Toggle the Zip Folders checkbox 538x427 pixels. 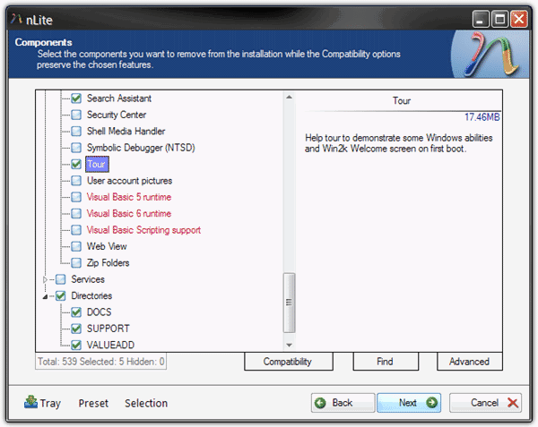76,263
